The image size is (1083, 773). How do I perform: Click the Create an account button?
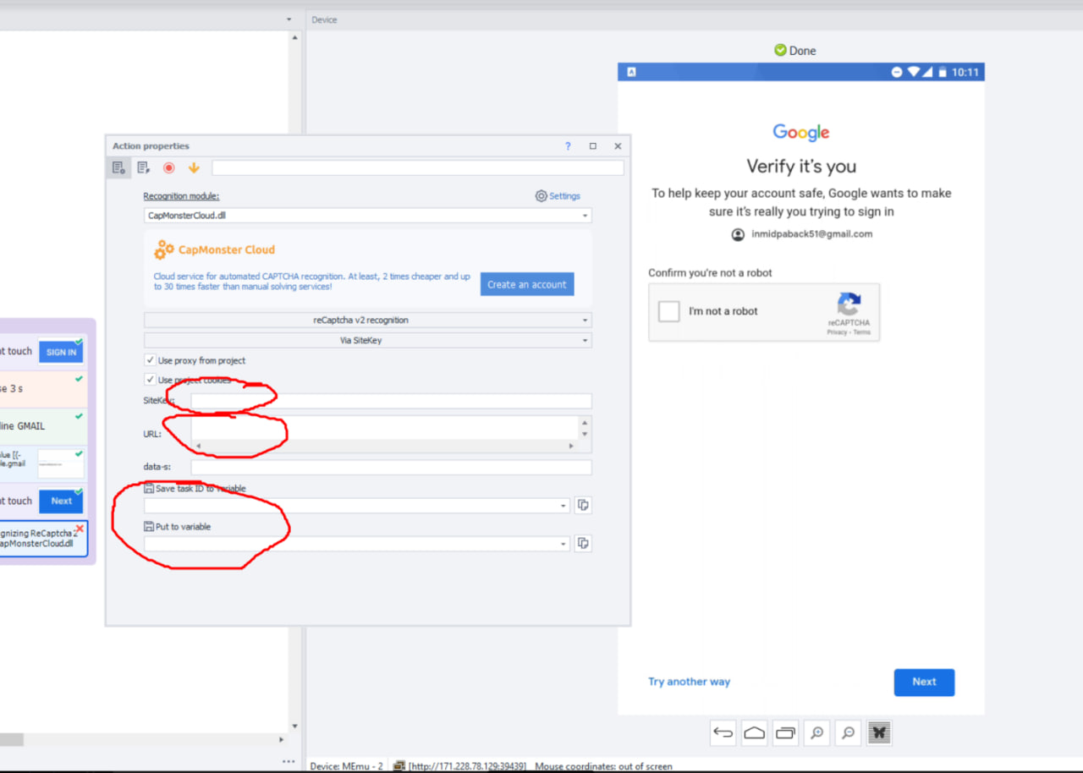pos(527,284)
